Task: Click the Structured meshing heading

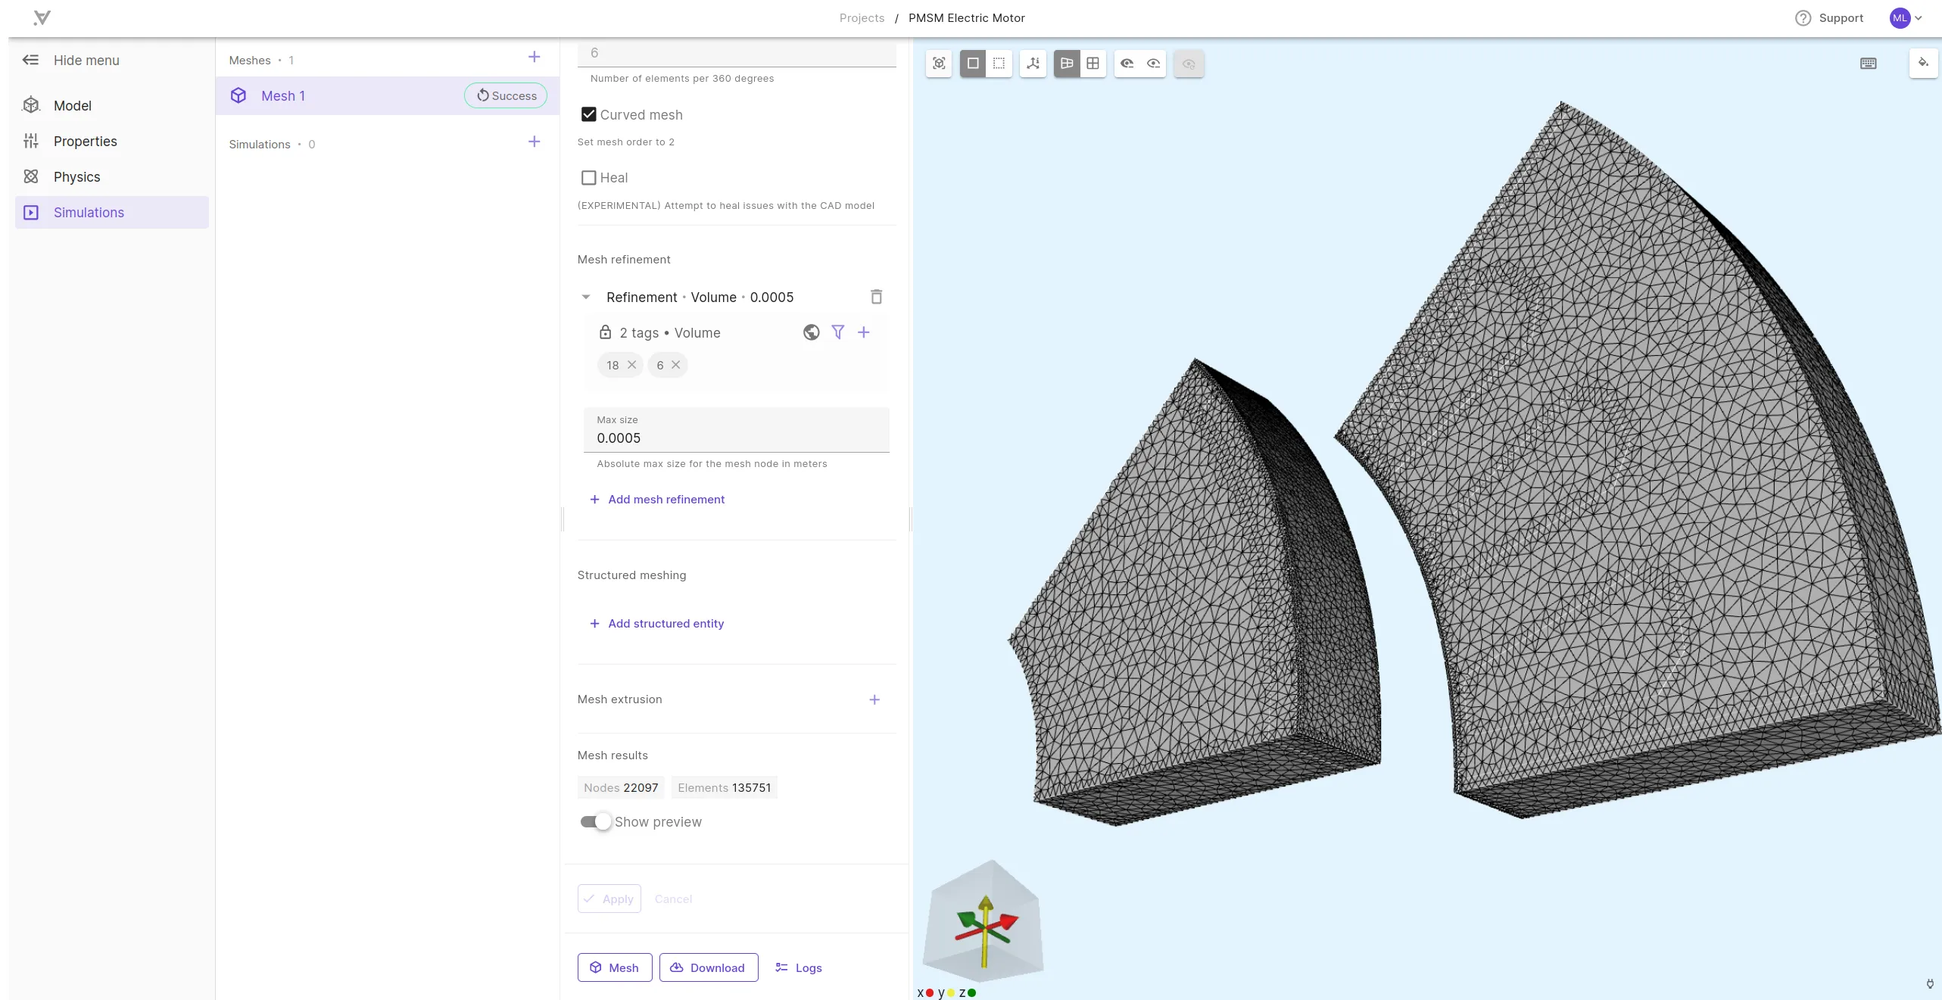Action: (631, 575)
